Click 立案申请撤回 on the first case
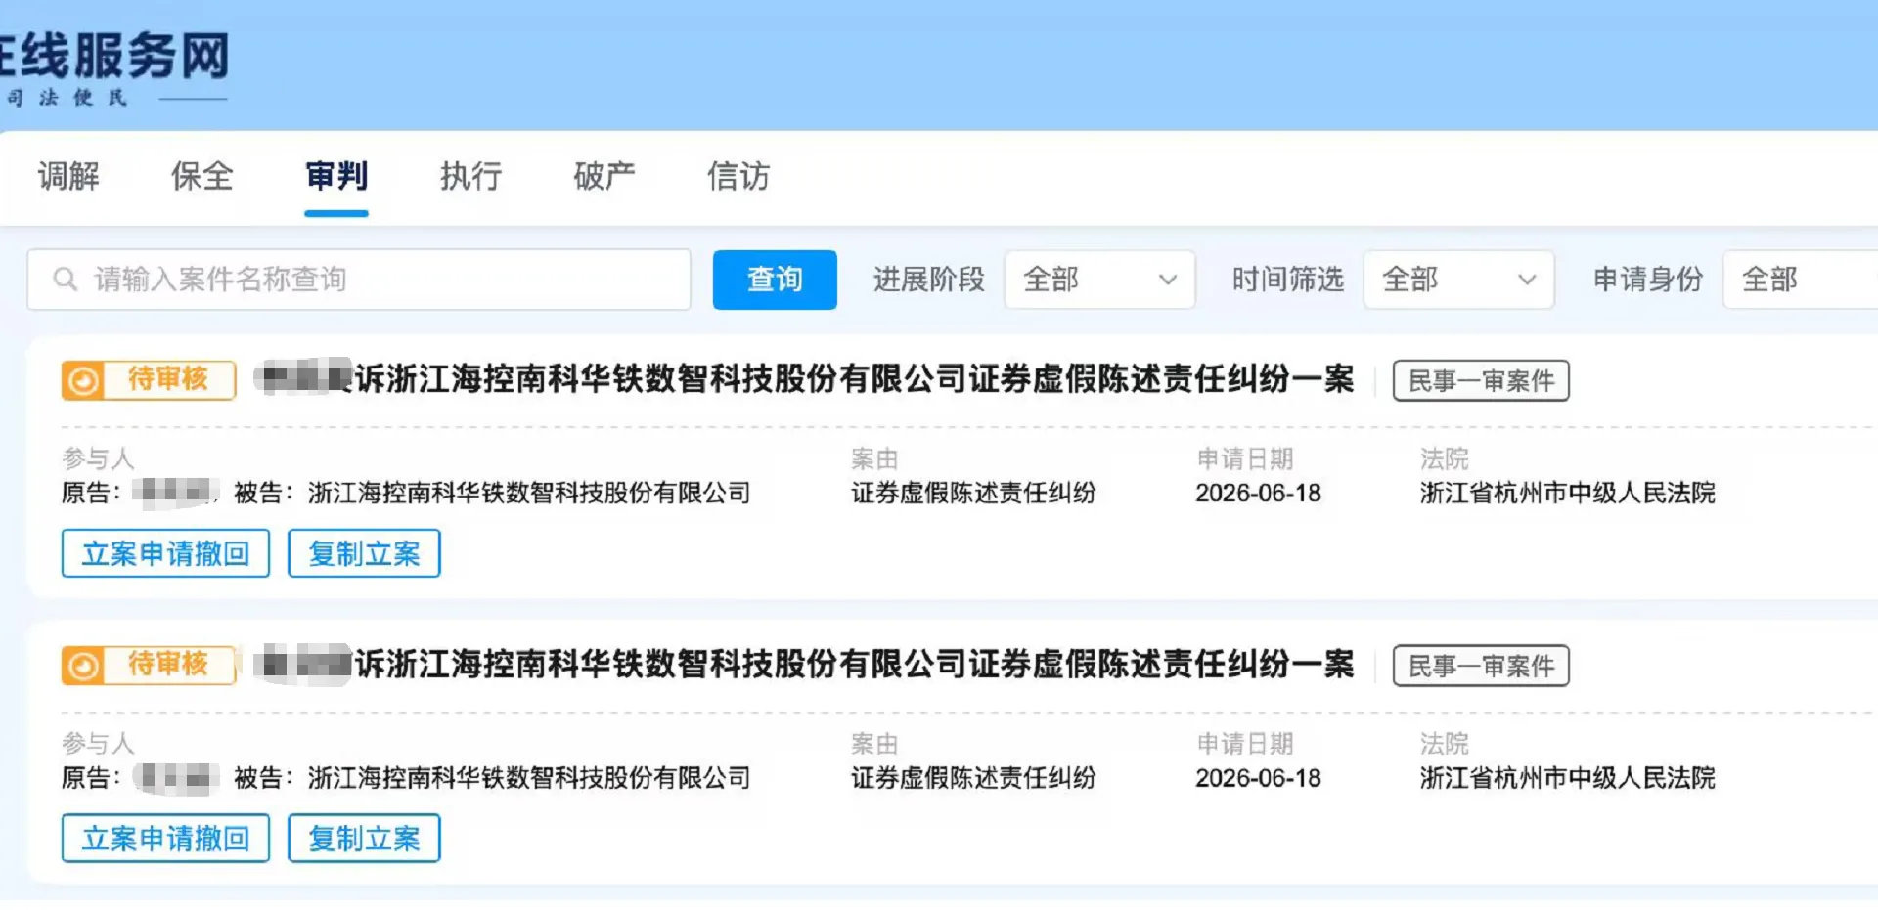1878x910 pixels. point(165,553)
